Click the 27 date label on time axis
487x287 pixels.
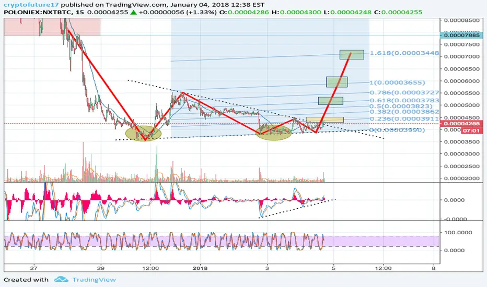[x=34, y=268]
